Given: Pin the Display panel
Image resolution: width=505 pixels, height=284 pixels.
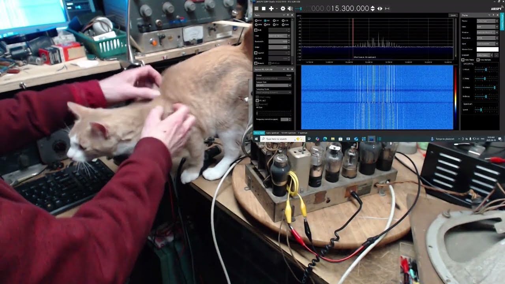Looking at the screenshot, I should pos(494,15).
